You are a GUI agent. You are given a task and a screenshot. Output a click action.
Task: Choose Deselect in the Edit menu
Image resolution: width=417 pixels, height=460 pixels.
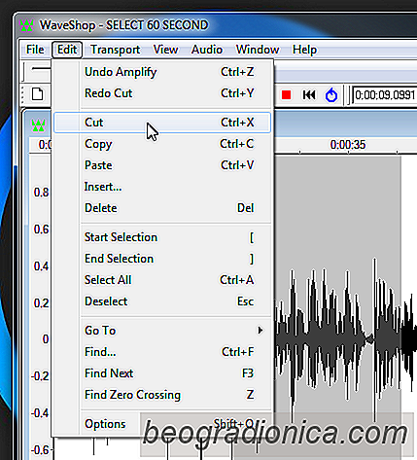(162, 301)
